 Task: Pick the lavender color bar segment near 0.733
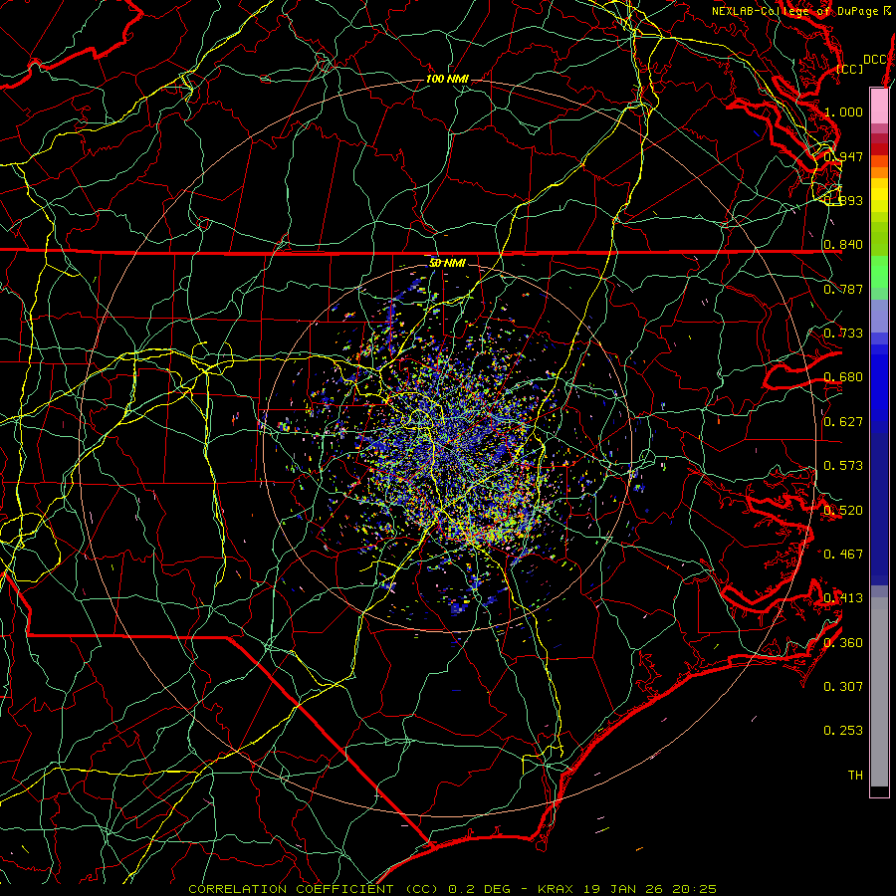click(879, 316)
